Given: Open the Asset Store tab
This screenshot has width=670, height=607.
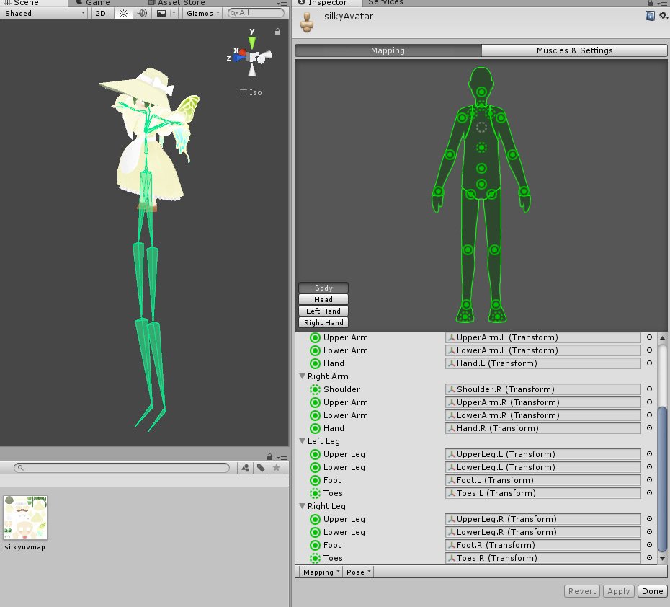Looking at the screenshot, I should (x=176, y=3).
